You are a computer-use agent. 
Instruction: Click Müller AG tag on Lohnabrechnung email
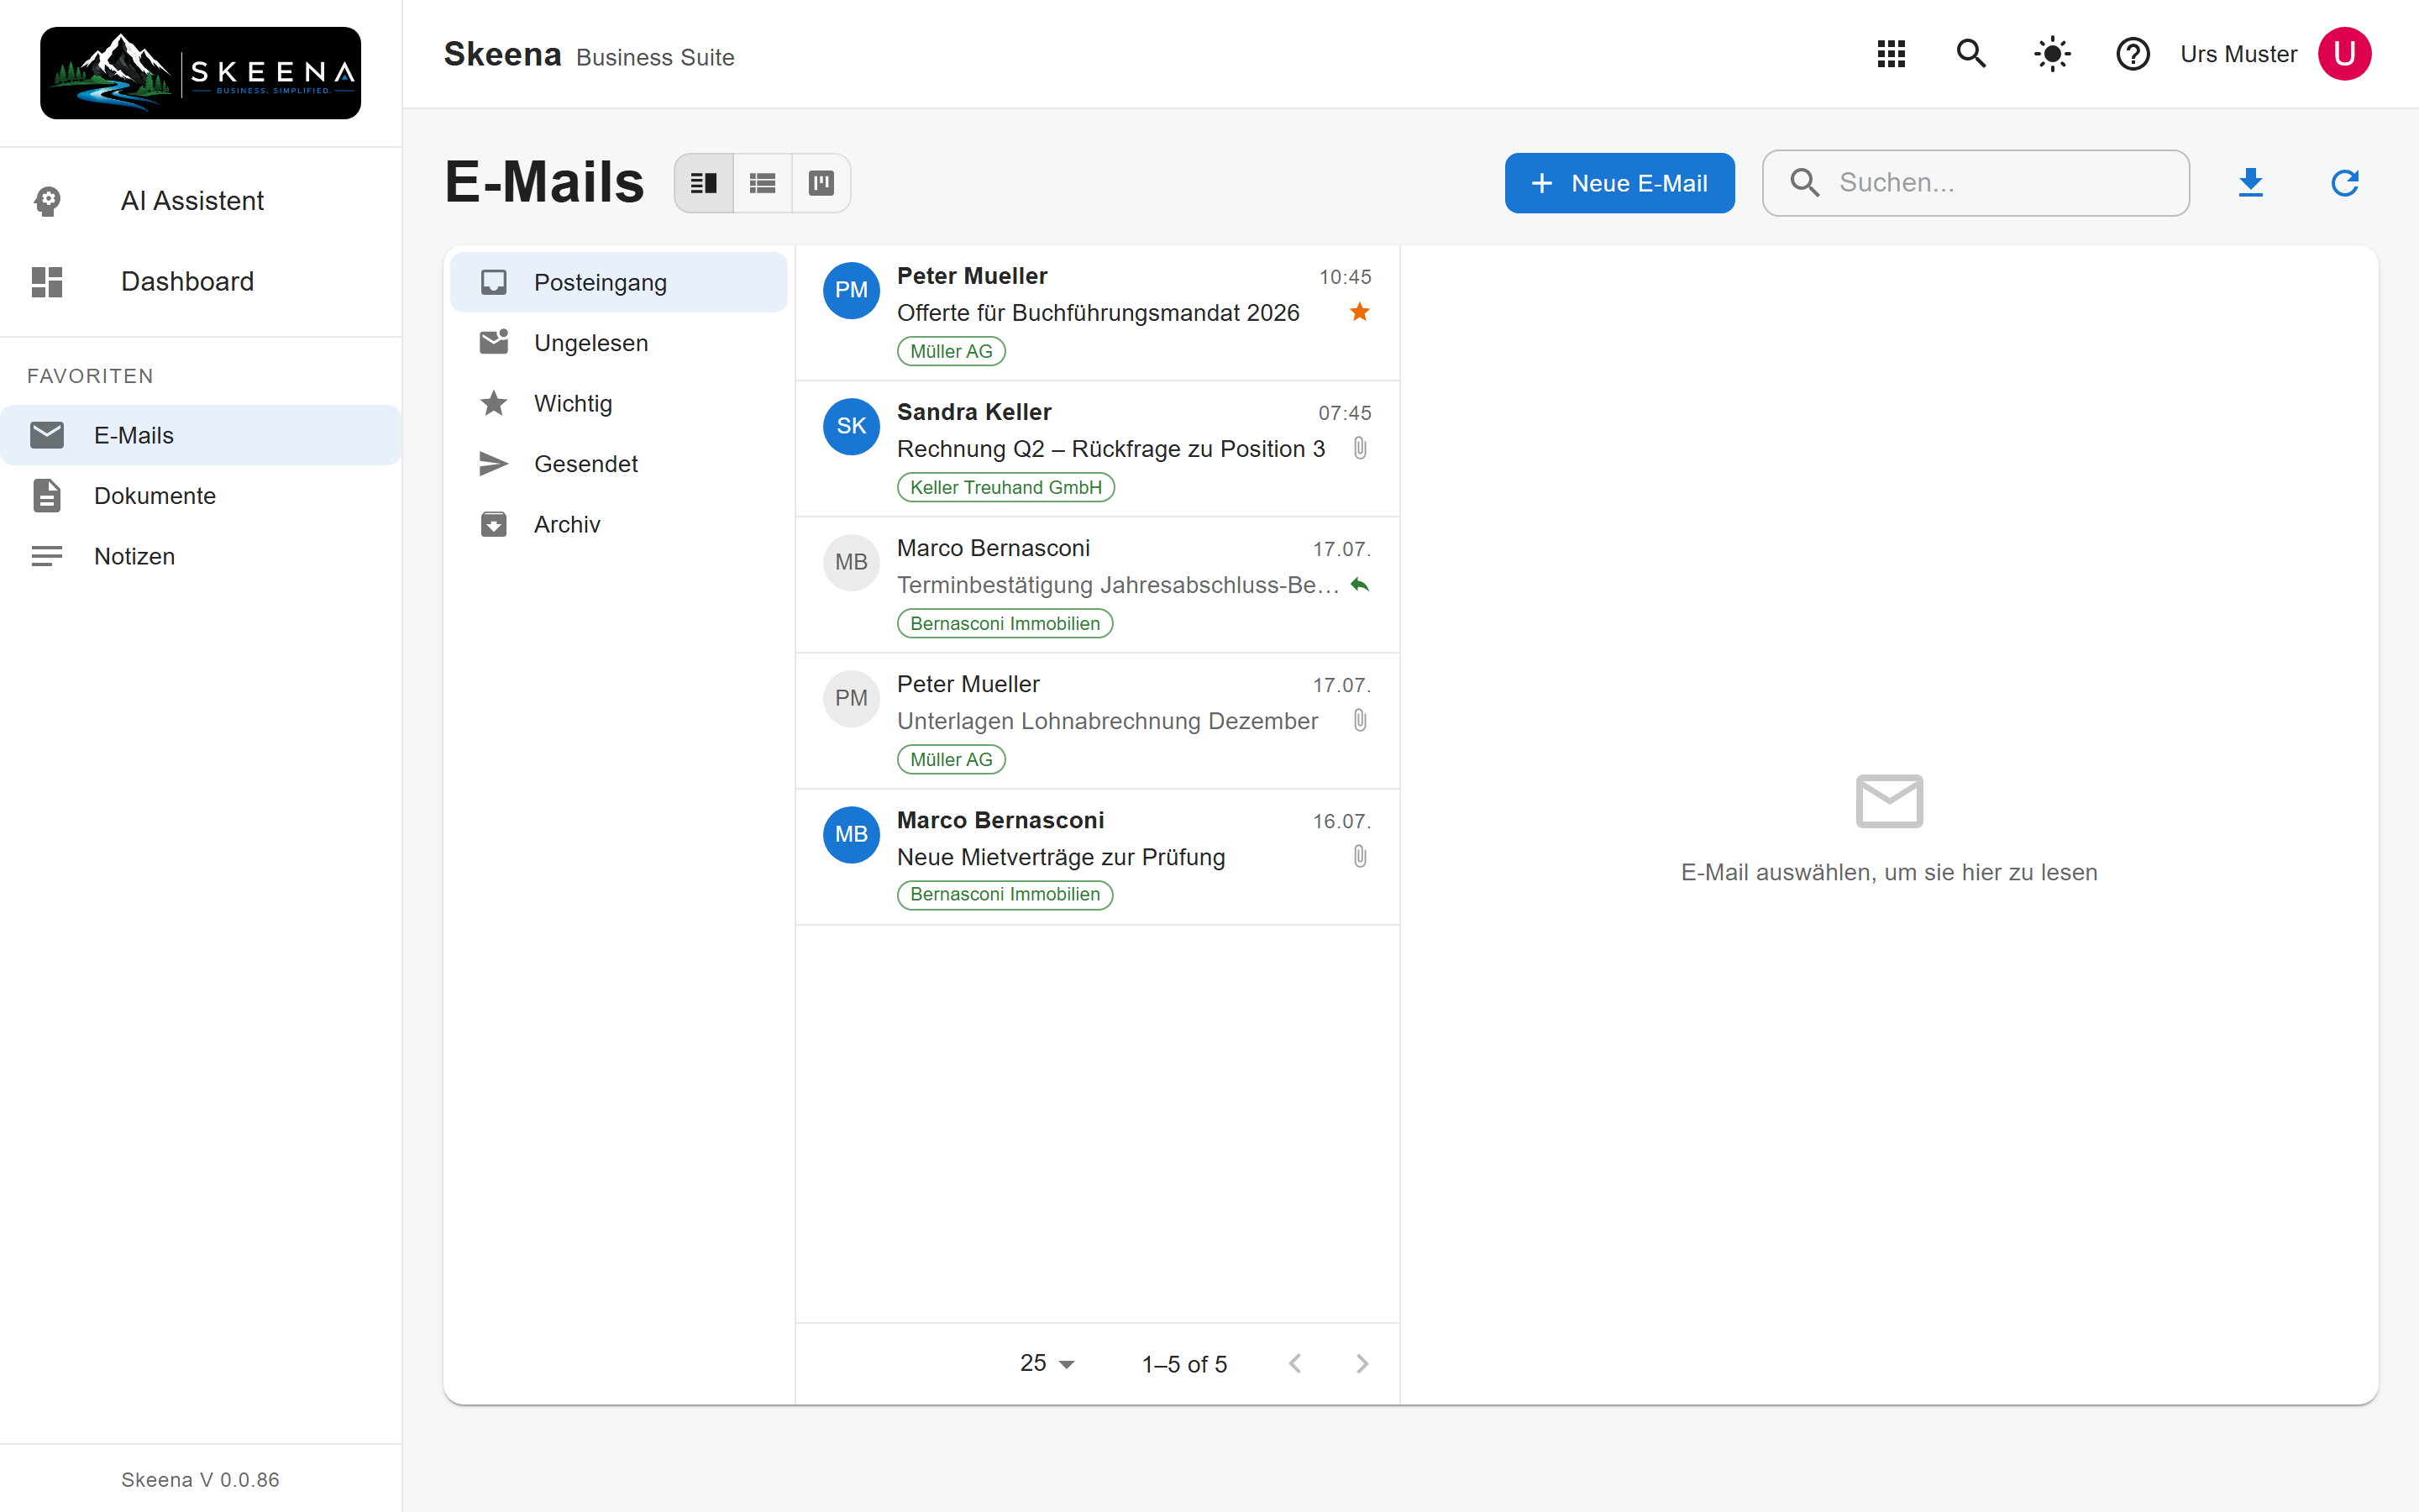(x=952, y=759)
